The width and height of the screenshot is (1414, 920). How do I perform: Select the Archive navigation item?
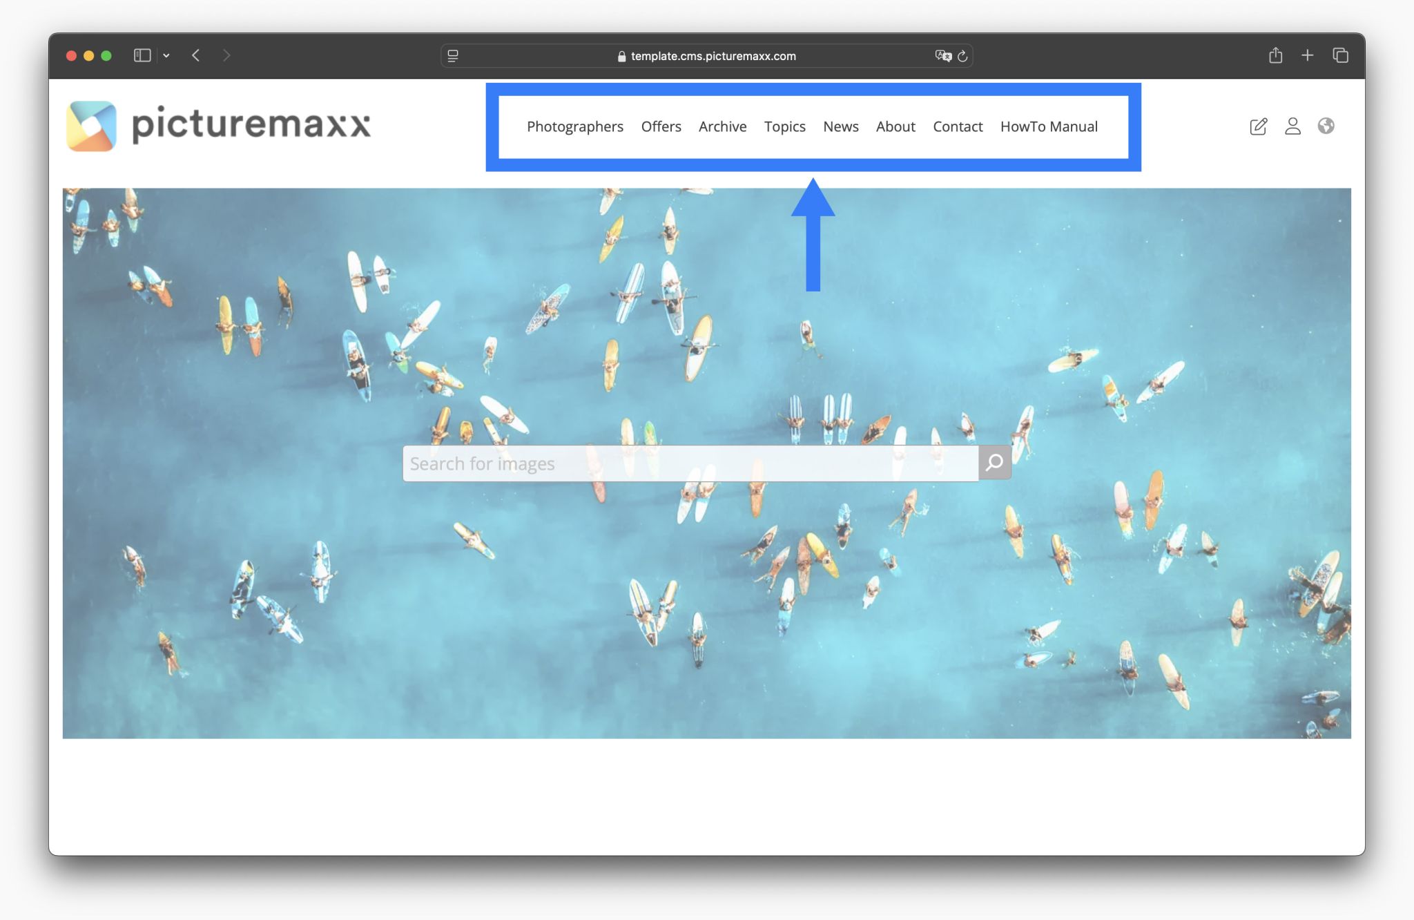point(722,126)
